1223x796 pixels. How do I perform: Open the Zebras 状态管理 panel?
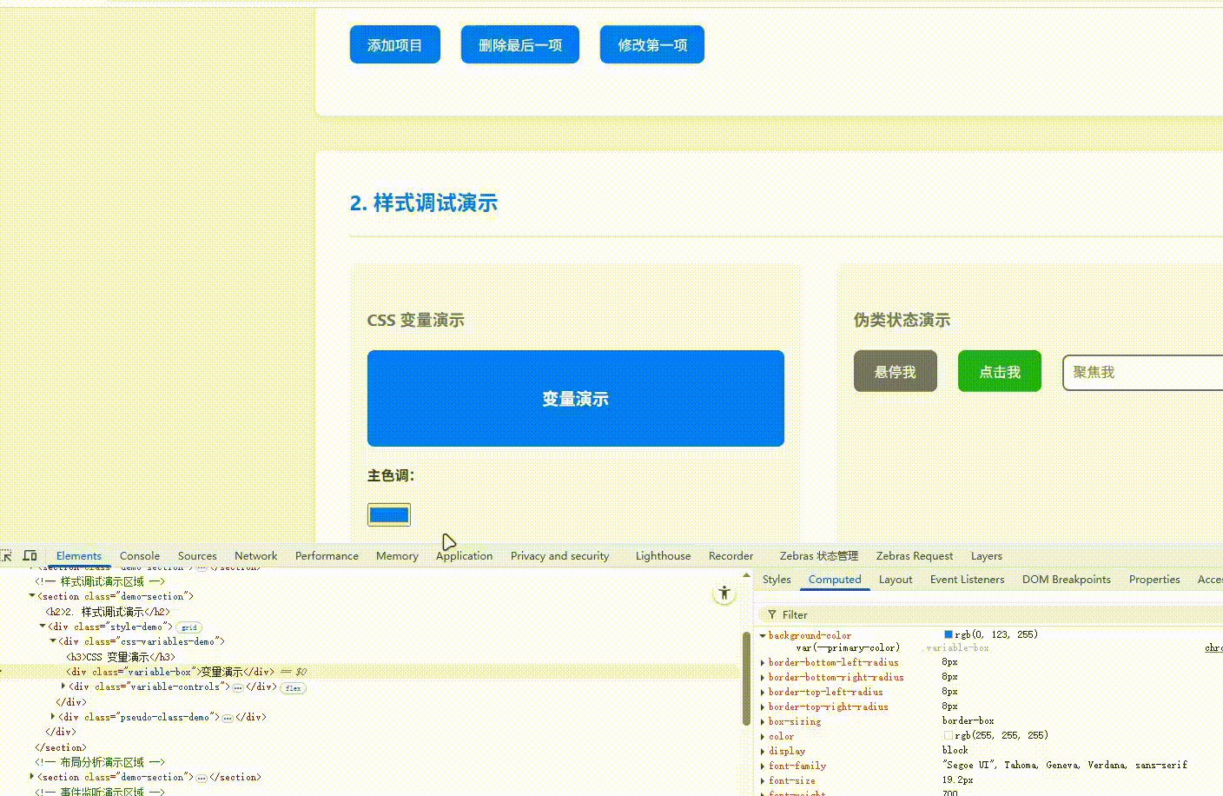pos(817,555)
